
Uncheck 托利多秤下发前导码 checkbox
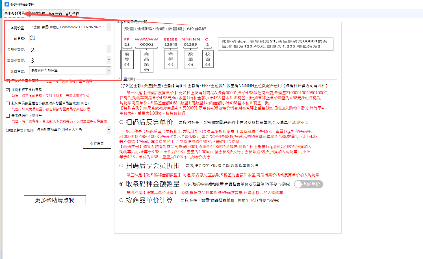click(x=8, y=90)
